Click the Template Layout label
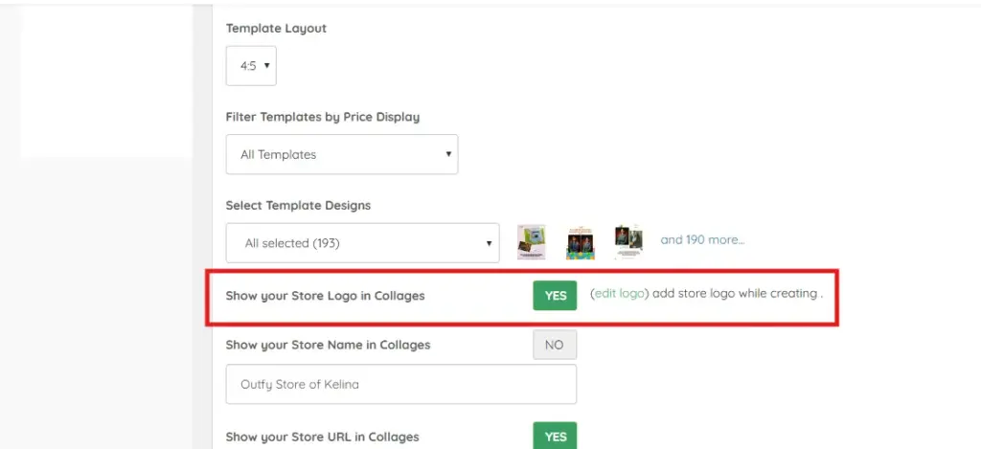 point(276,29)
